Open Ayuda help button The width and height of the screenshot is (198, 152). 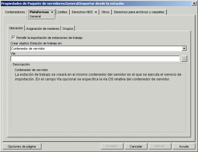click(184, 146)
